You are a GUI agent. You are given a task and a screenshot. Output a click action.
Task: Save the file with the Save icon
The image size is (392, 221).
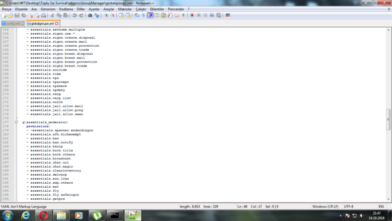tap(17, 15)
